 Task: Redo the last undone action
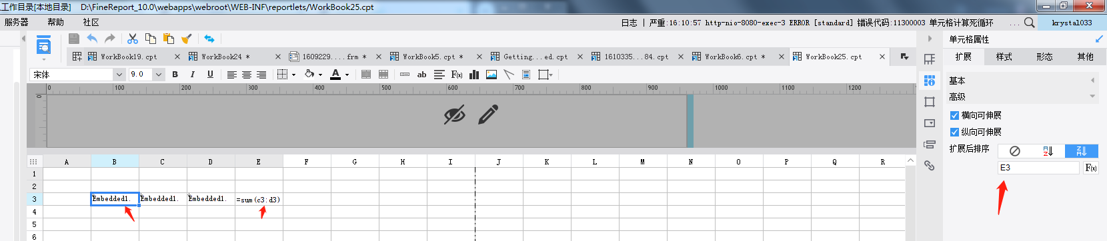pos(110,39)
